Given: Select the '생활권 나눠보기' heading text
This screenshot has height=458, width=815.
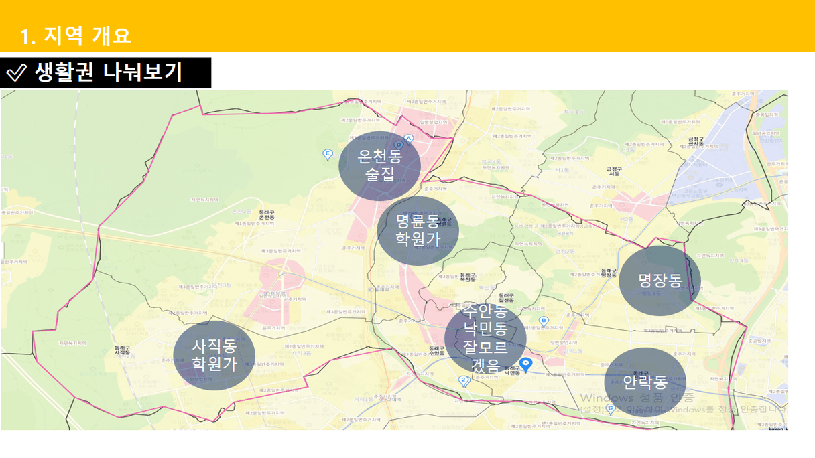Looking at the screenshot, I should pyautogui.click(x=109, y=72).
